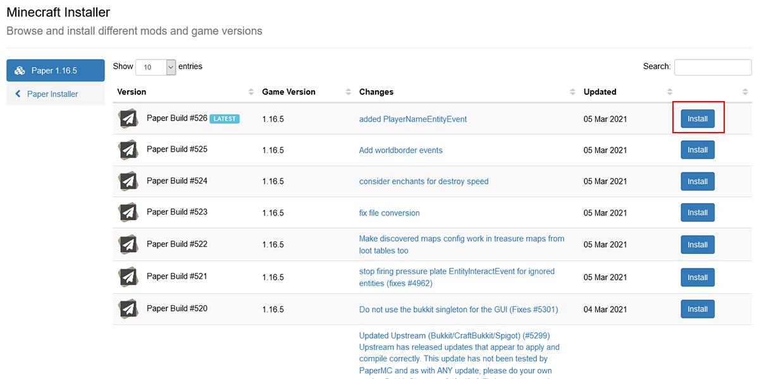Click the 'Paper Build #524' version text
This screenshot has height=379, width=759.
pos(177,181)
